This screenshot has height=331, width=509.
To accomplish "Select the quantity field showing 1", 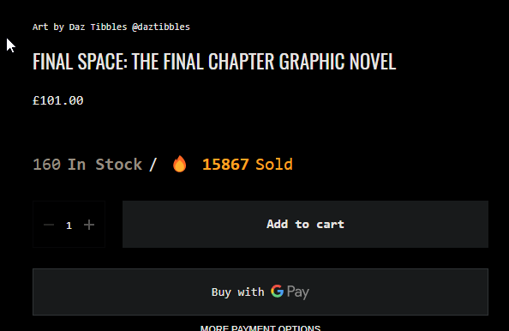I will click(x=69, y=226).
